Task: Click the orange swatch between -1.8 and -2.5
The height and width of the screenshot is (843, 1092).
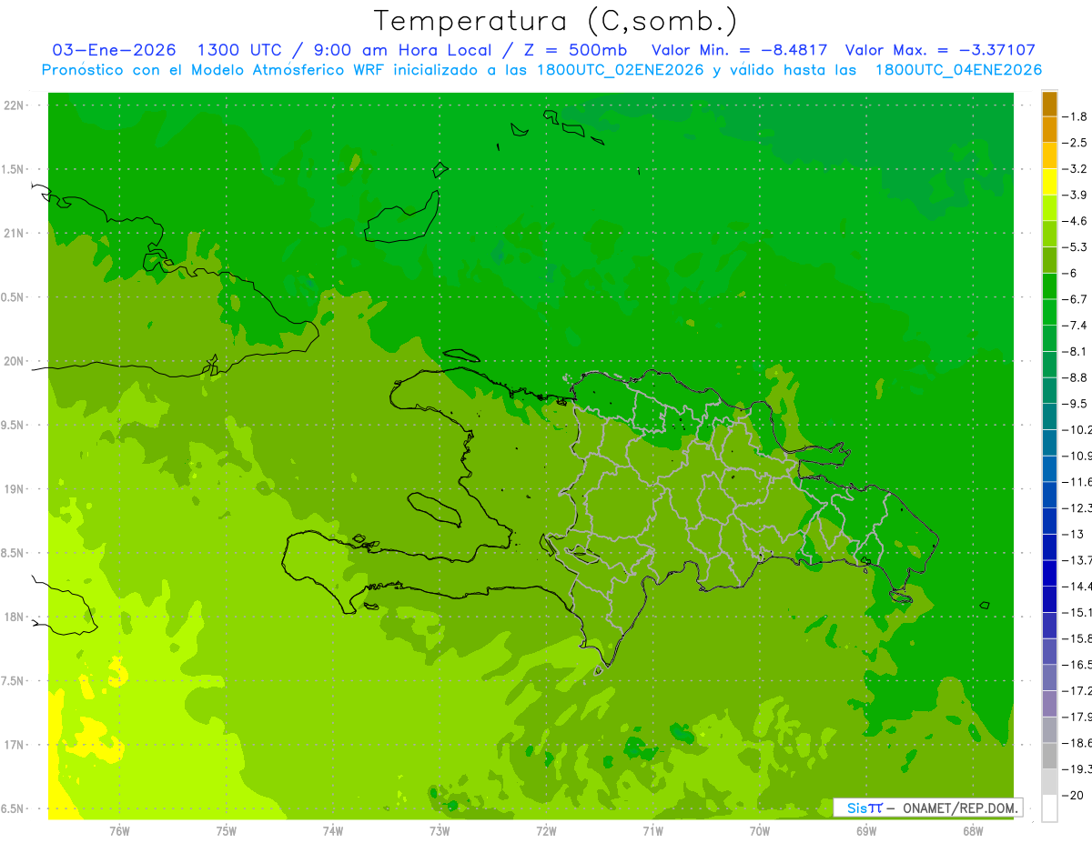Action: pyautogui.click(x=1049, y=129)
